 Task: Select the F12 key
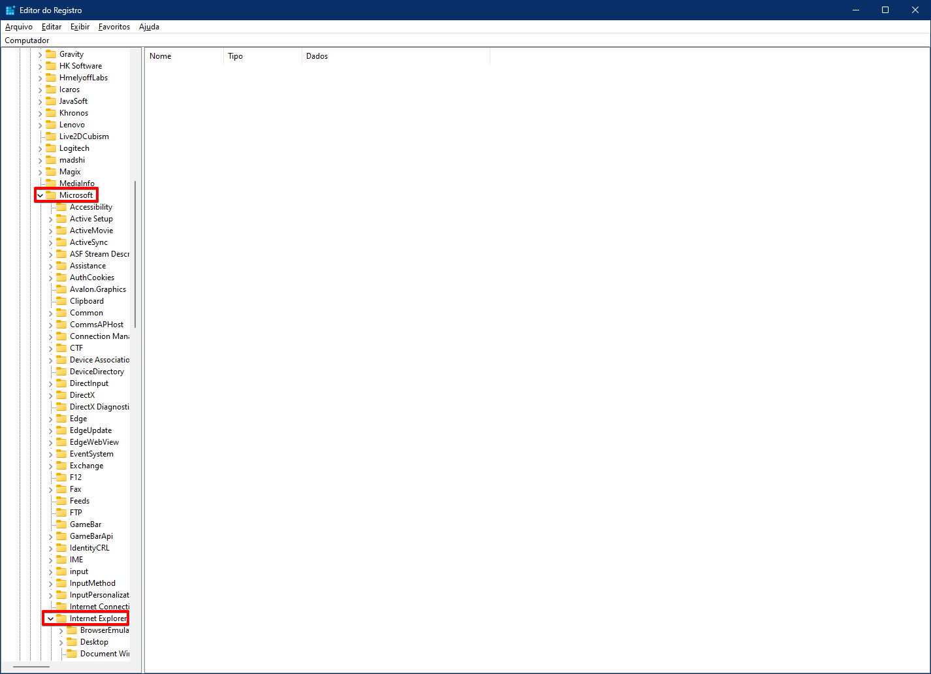76,477
